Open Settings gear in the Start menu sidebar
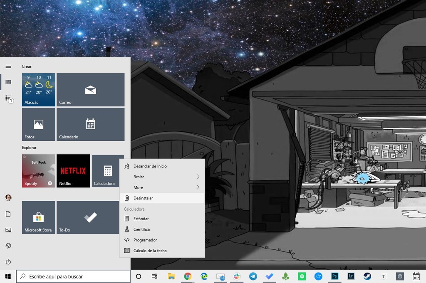 [x=8, y=246]
